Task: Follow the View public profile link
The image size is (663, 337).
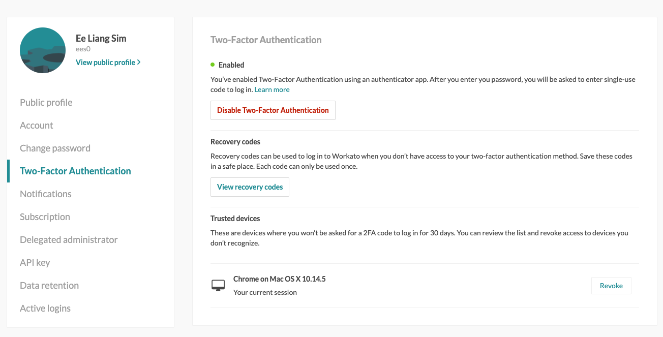Action: pos(105,62)
